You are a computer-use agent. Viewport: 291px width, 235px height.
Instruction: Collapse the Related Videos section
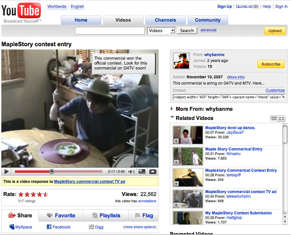point(172,117)
